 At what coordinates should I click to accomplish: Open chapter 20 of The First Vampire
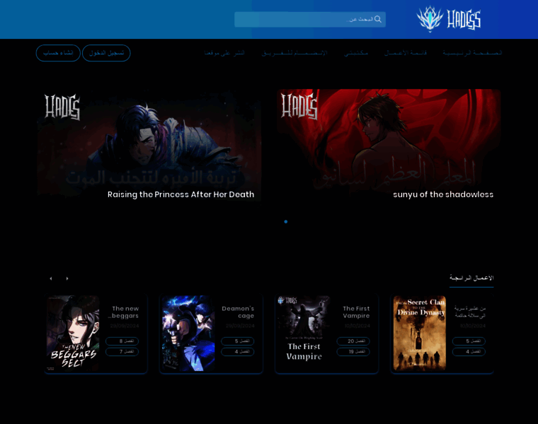353,341
